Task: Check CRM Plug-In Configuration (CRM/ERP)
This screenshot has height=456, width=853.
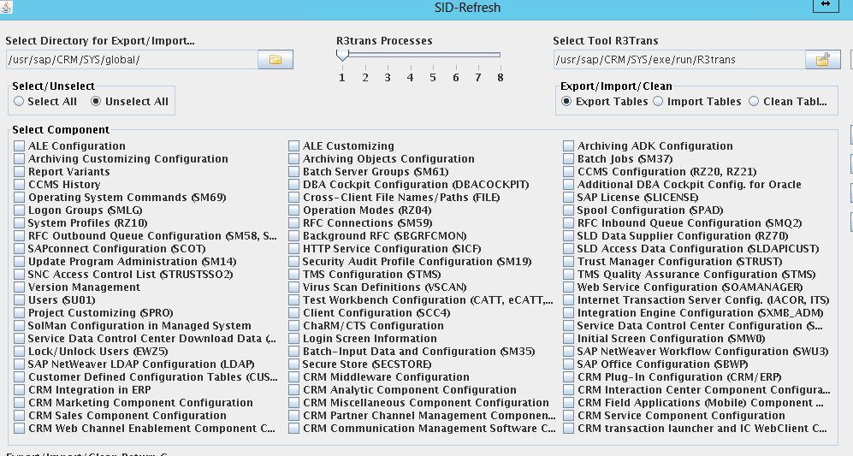Action: coord(568,377)
